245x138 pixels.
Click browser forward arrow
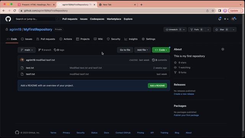coord(9,11)
